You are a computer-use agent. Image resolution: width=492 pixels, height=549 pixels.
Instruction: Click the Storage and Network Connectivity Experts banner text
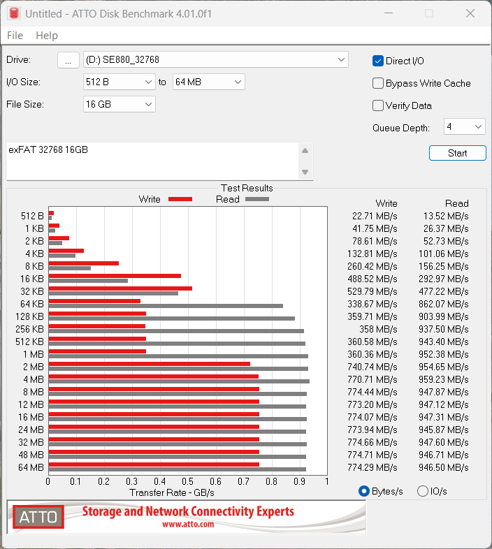tap(188, 511)
